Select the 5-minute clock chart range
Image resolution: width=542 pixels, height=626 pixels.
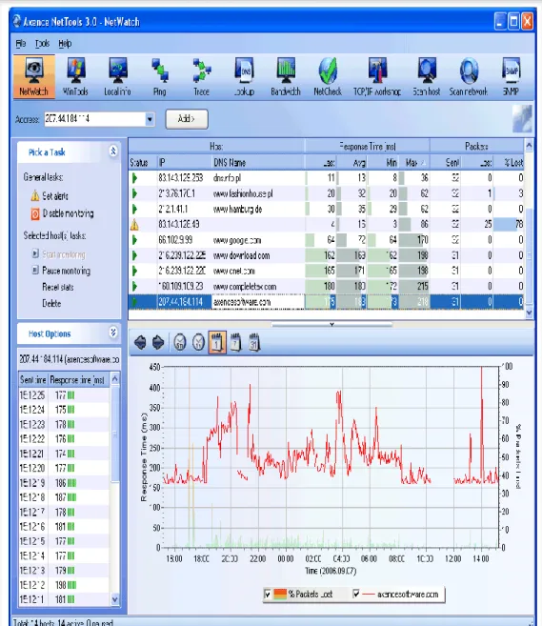click(180, 343)
